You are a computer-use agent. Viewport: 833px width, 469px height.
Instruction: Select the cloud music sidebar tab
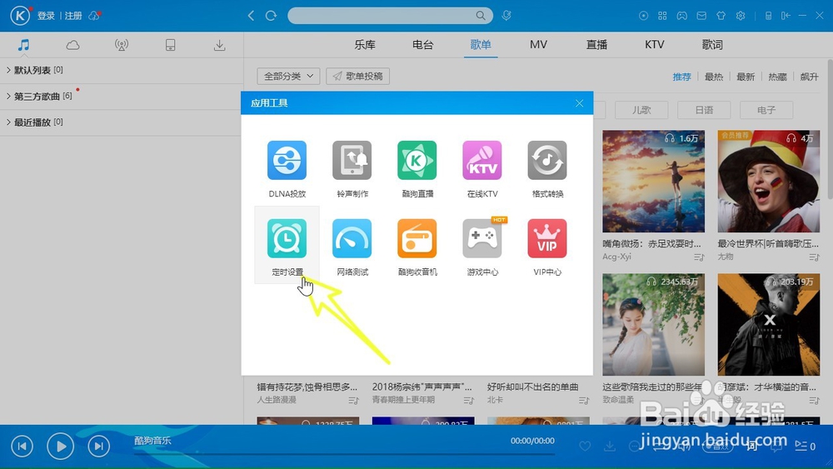click(x=72, y=45)
